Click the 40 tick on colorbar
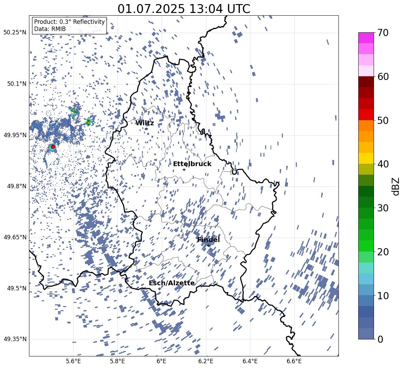Image resolution: width=404 pixels, height=368 pixels. [x=383, y=164]
